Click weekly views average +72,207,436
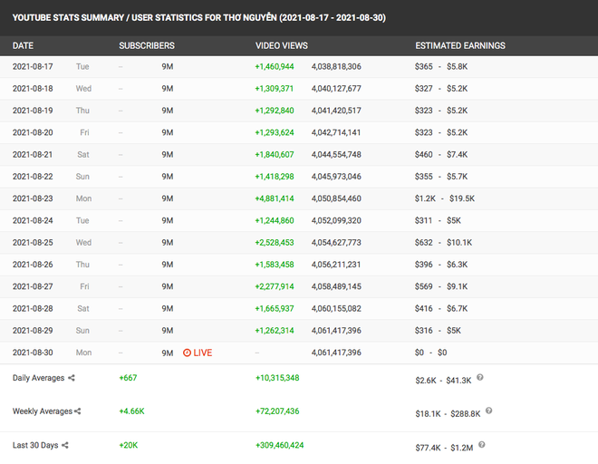 pos(277,411)
